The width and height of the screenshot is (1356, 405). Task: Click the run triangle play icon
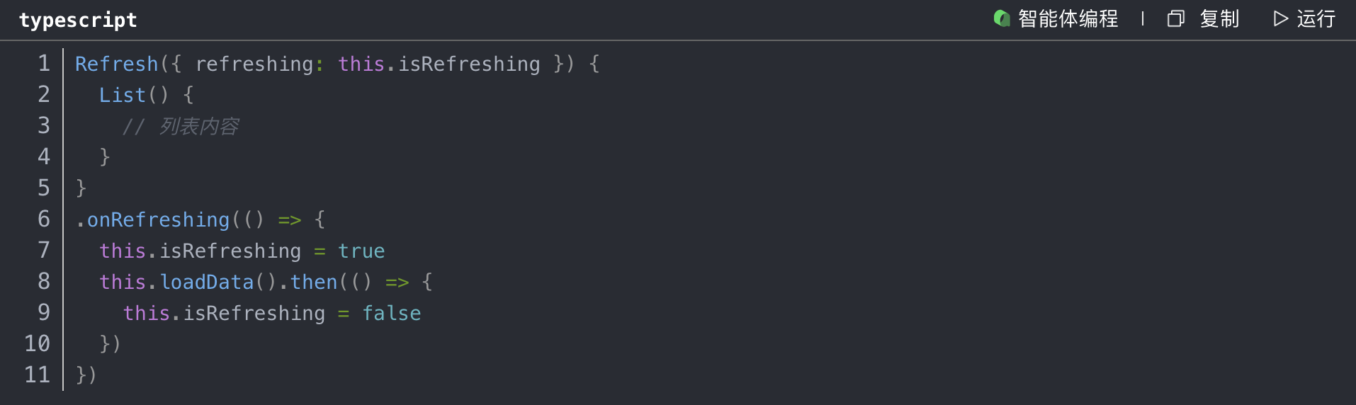pos(1280,18)
